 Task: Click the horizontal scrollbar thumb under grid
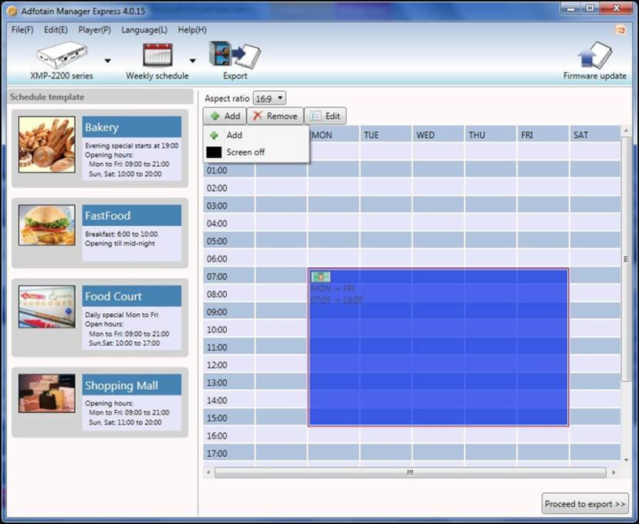[x=410, y=473]
